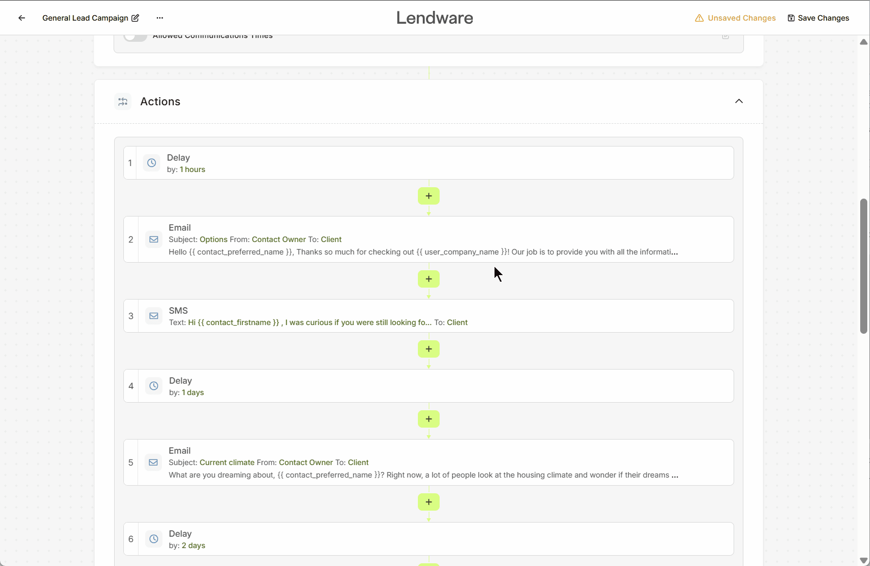
Task: Click Save Changes button
Action: coord(818,18)
